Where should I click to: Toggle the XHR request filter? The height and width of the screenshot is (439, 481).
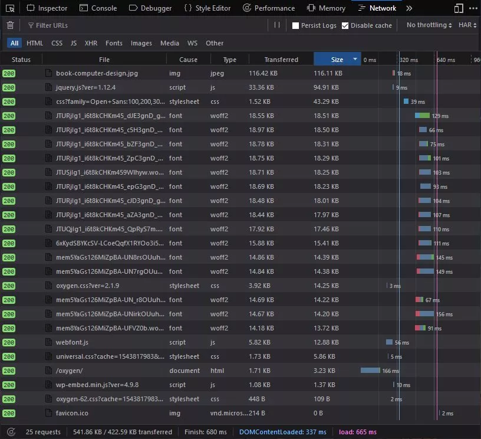tap(91, 43)
